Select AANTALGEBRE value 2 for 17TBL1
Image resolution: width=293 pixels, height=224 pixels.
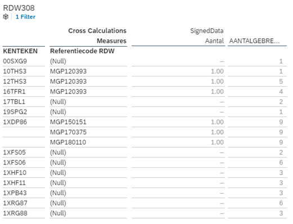click(281, 102)
